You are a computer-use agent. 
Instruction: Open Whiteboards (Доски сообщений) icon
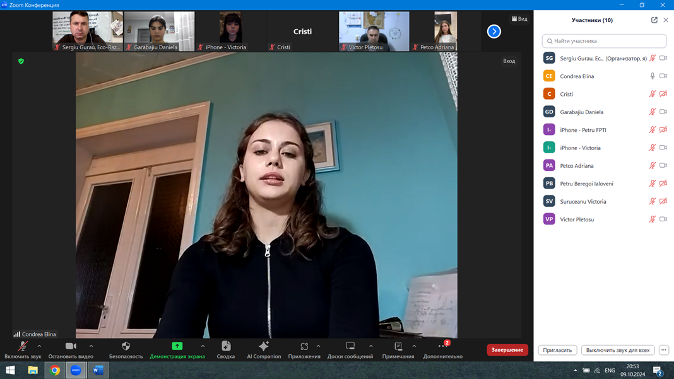[350, 346]
